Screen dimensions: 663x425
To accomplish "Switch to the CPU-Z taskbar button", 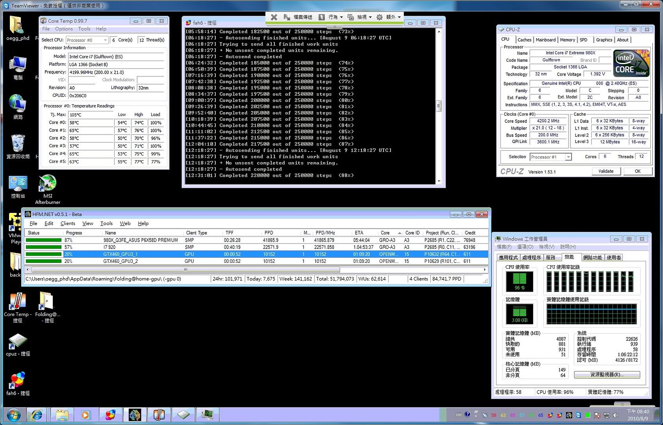I will click(183, 415).
